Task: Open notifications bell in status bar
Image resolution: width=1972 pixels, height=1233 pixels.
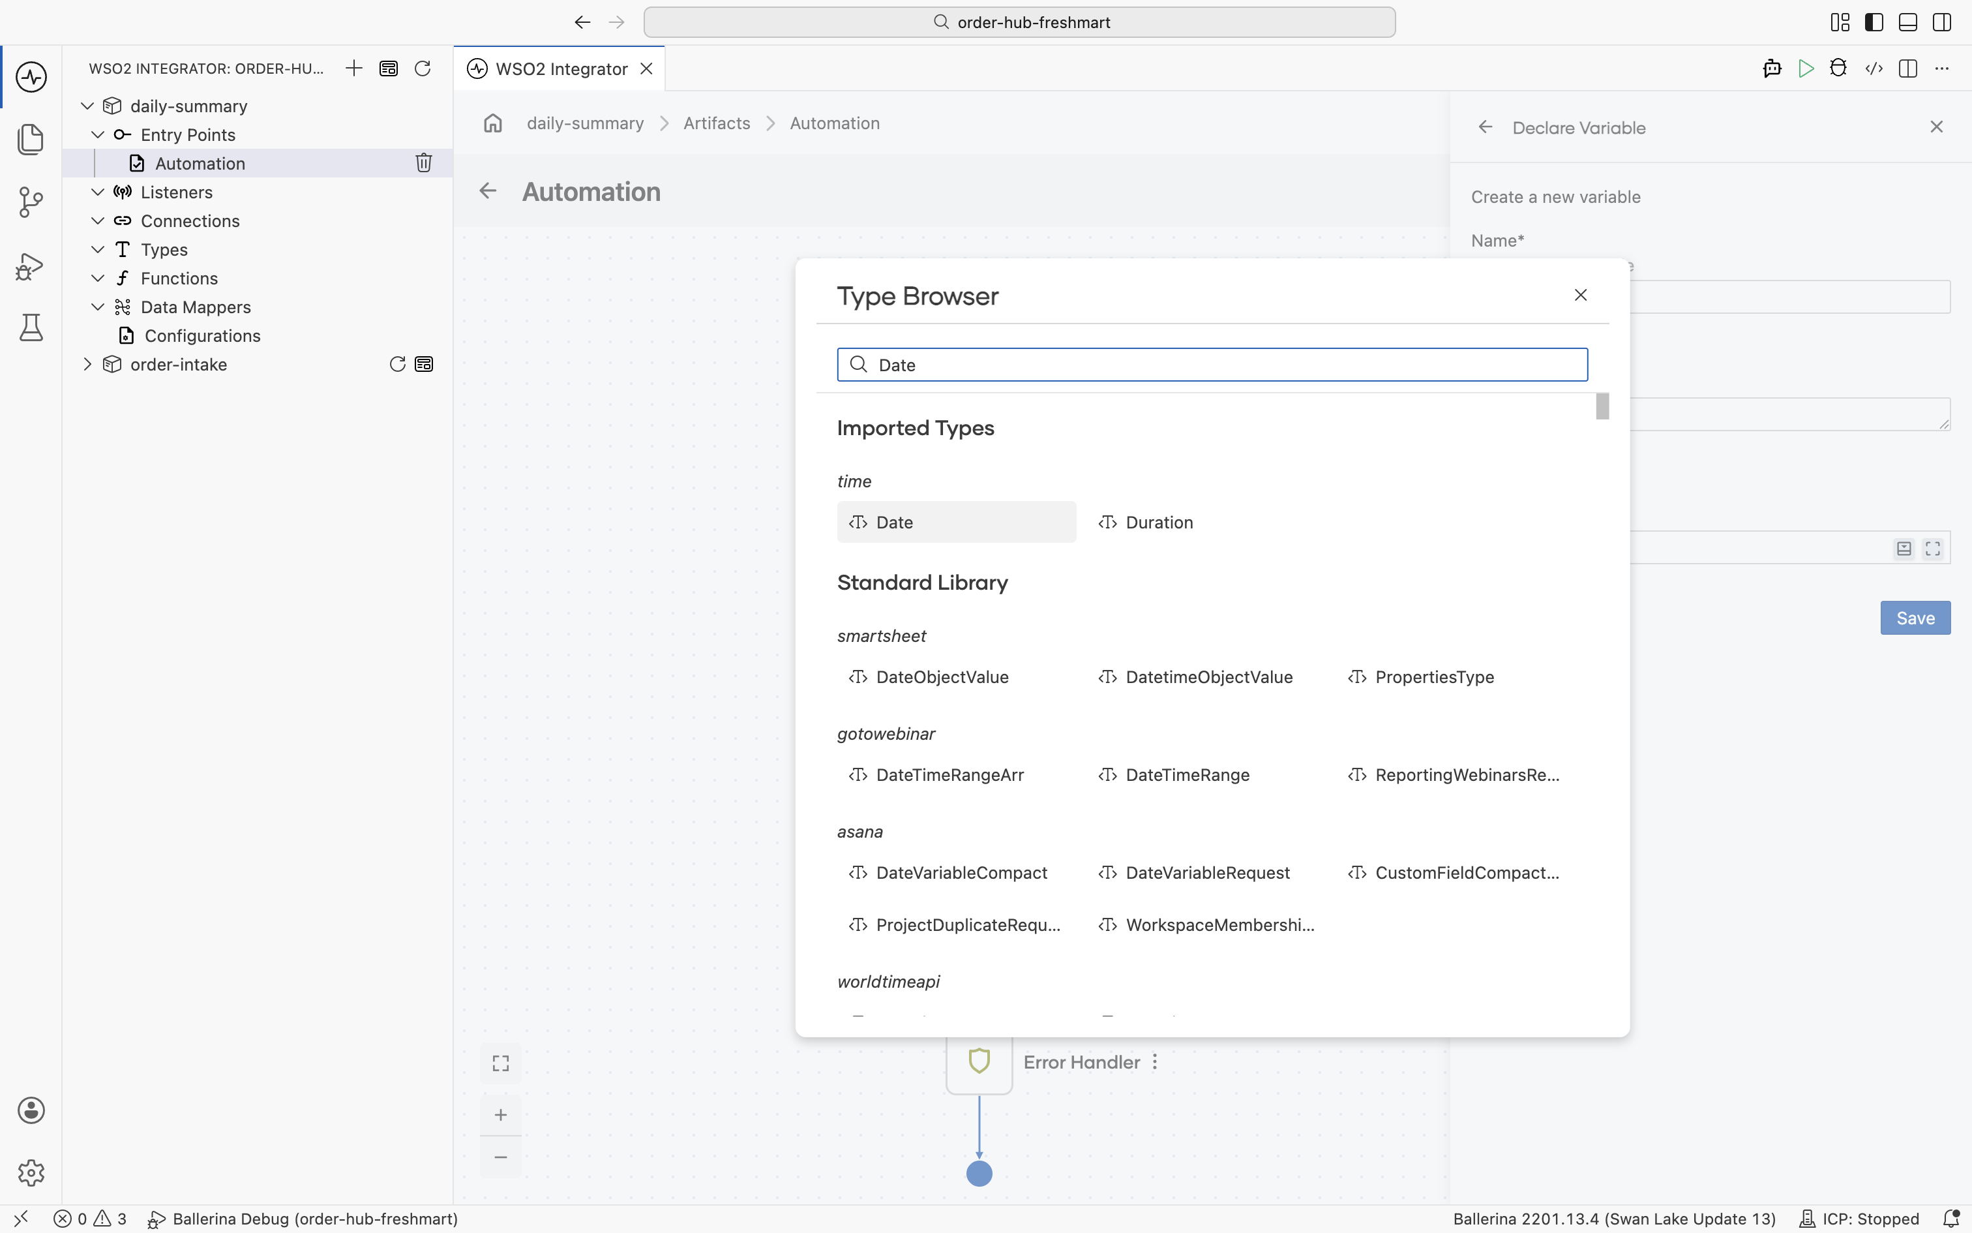Action: (1951, 1219)
